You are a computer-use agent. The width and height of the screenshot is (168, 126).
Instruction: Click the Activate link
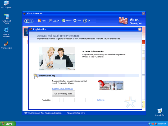coord(101,100)
